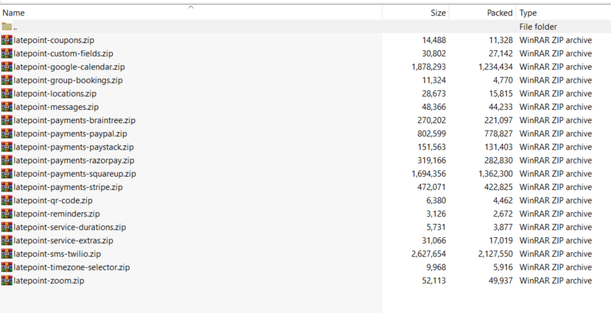Screen dimensions: 611x313
Task: Click the archive icon of latepoint-payments-paystack.zip
Action: click(7, 147)
